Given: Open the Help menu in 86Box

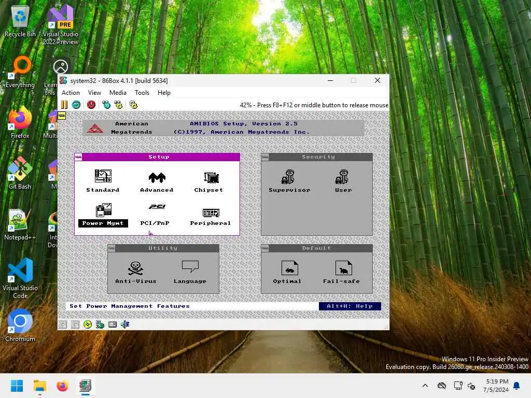Looking at the screenshot, I should click(x=164, y=93).
